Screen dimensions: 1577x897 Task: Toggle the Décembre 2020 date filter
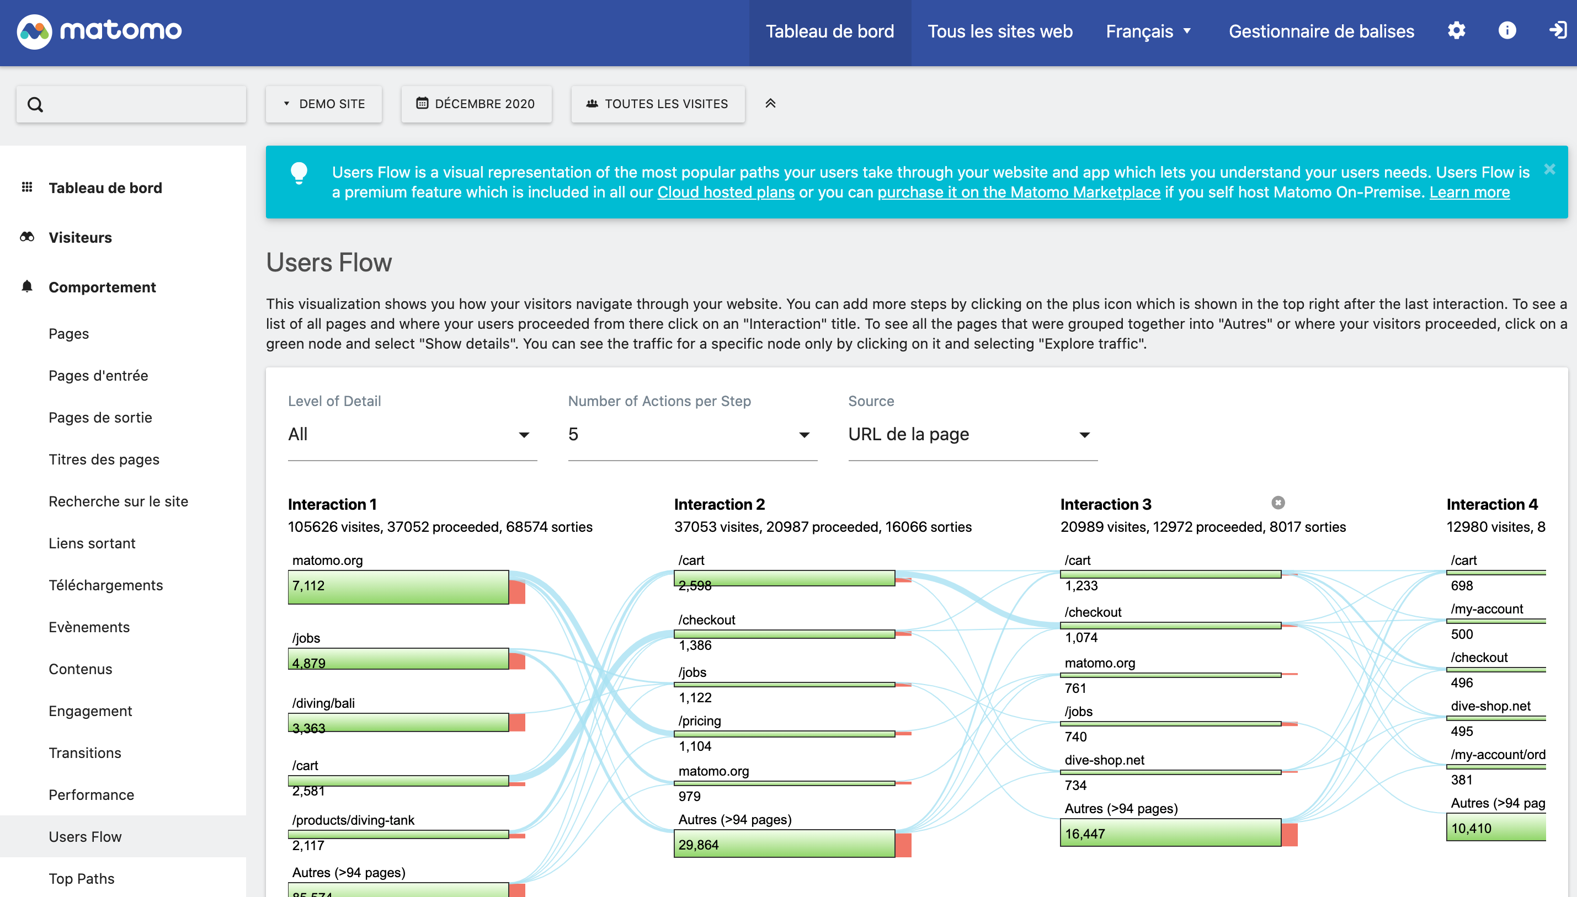tap(477, 104)
